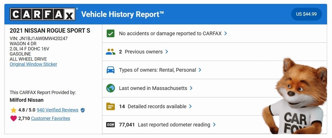Click the CARFAX logo
Screen dimensions: 332x138
point(42,14)
